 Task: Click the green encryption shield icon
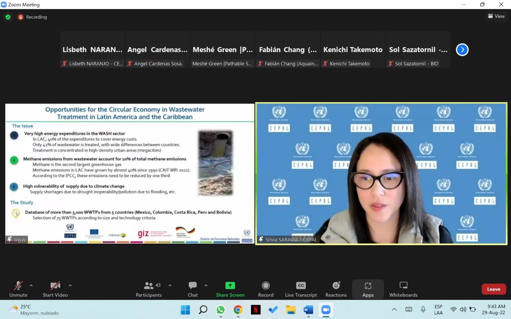click(8, 17)
